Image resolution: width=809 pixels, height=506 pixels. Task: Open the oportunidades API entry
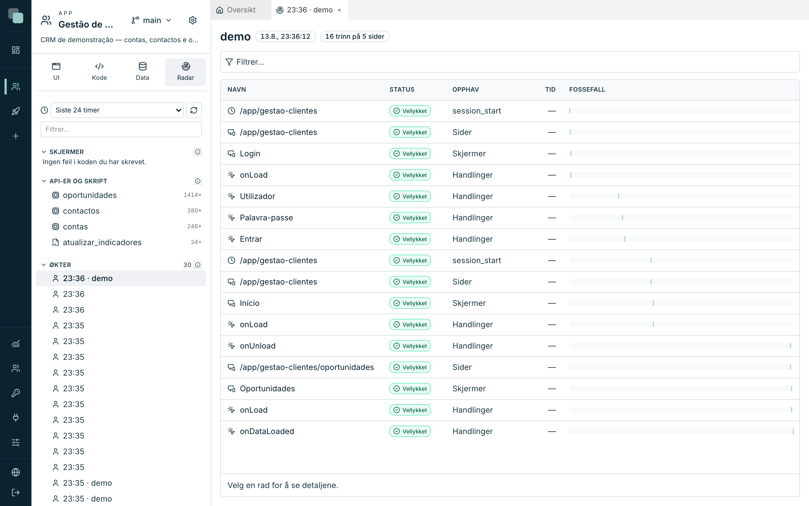point(121,195)
